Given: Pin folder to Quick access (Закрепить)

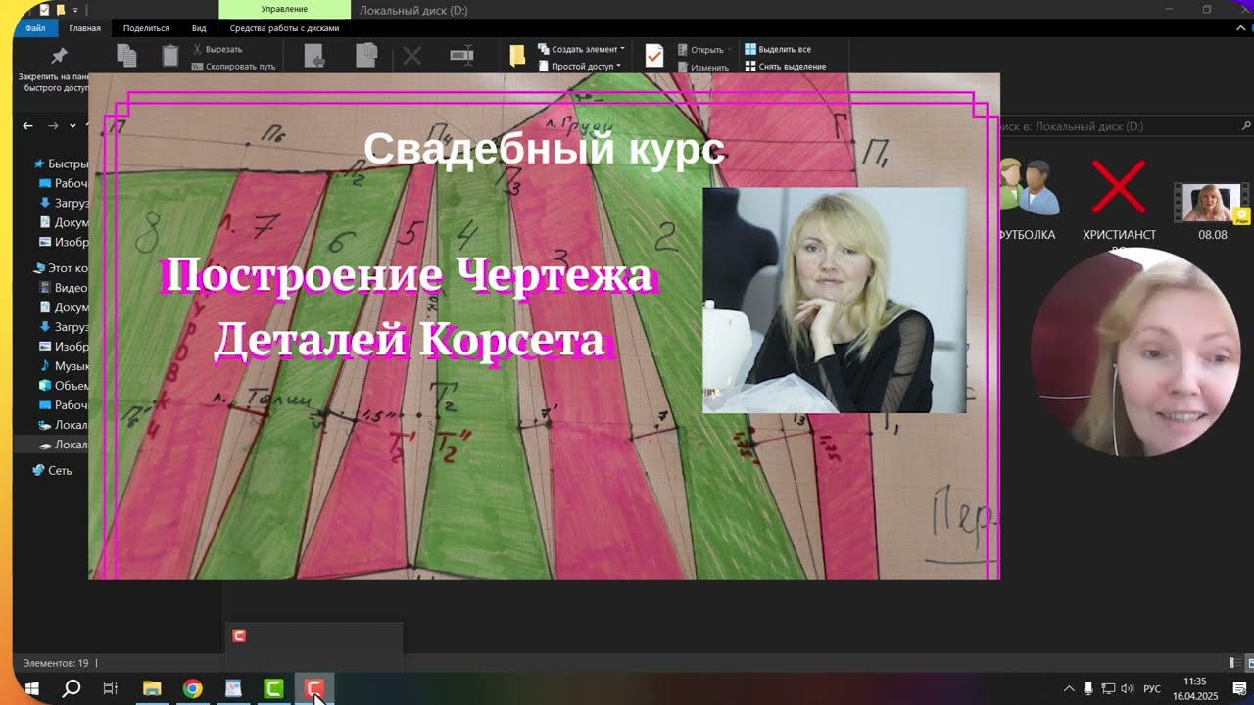Looking at the screenshot, I should tap(58, 69).
